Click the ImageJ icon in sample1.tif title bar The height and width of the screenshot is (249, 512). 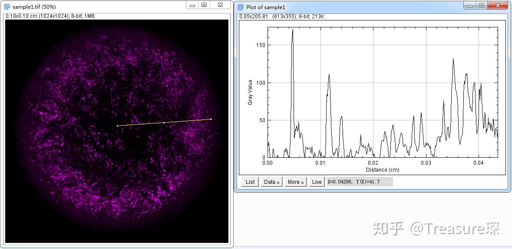pos(7,7)
